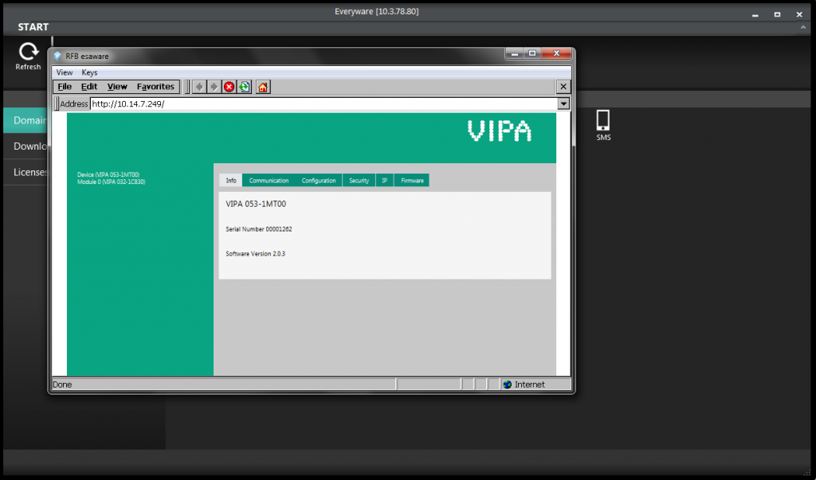
Task: Switch to the Configuration tab
Action: 319,181
